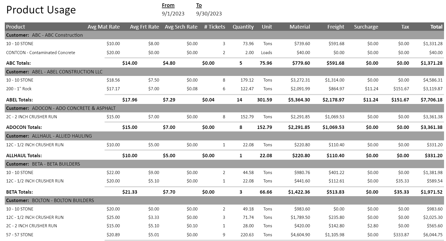Click the To date label
This screenshot has height=241, width=446.
[x=199, y=5]
